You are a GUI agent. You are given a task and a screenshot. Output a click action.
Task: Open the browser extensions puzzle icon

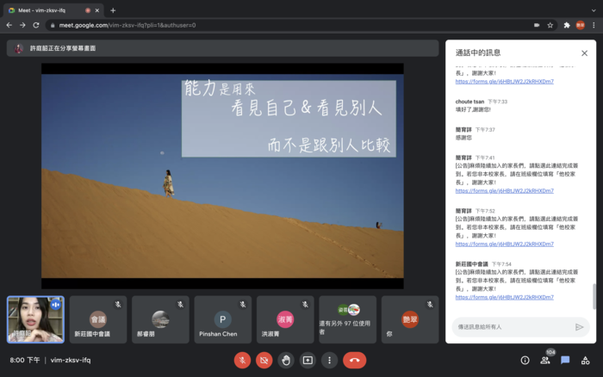tap(567, 25)
